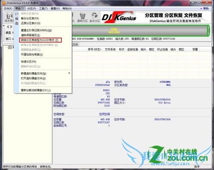Click the status bar message 保存对当前硬盘分区表的修改

27,167
